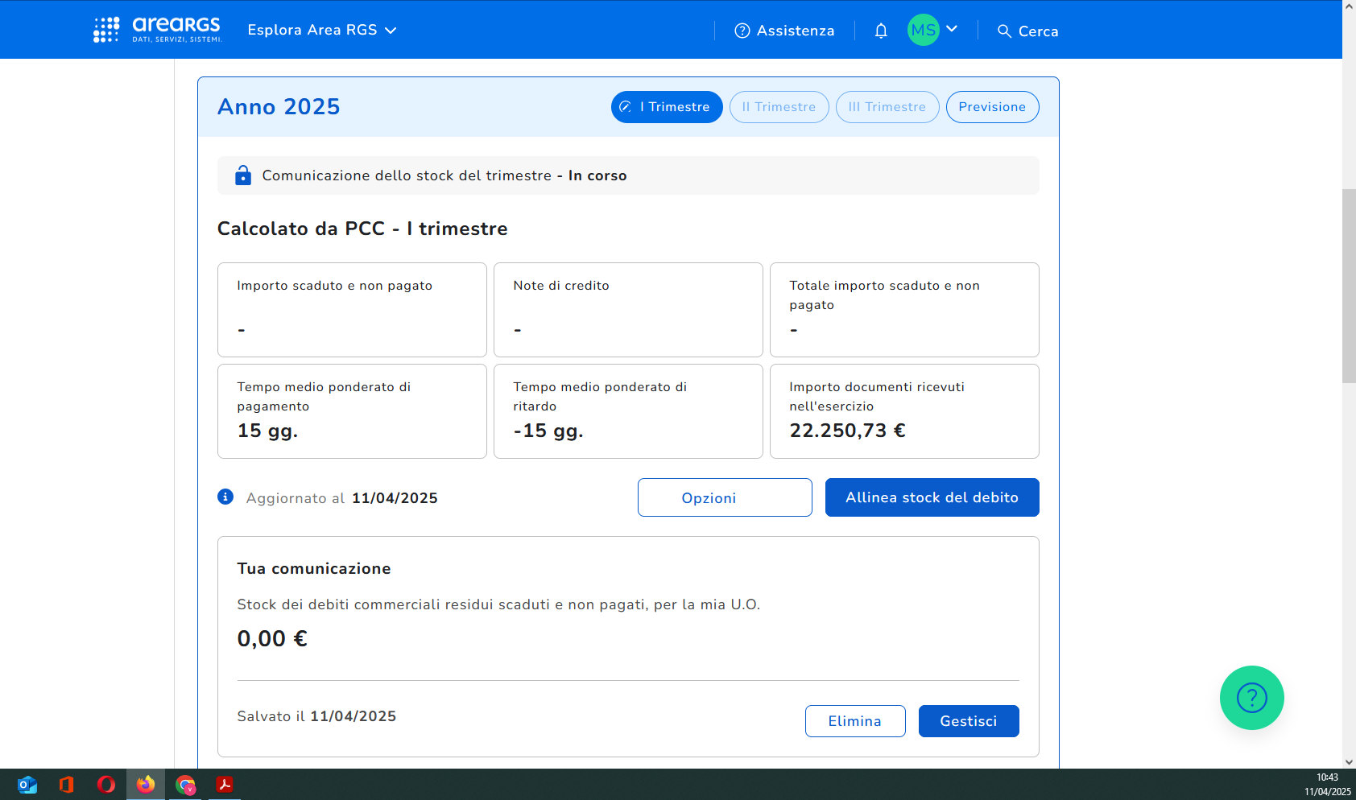
Task: Expand the user account chevron
Action: [x=952, y=29]
